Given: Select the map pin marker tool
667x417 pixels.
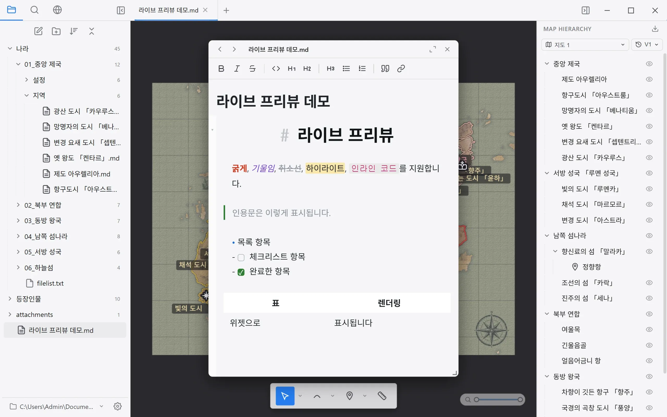Looking at the screenshot, I should tap(349, 396).
